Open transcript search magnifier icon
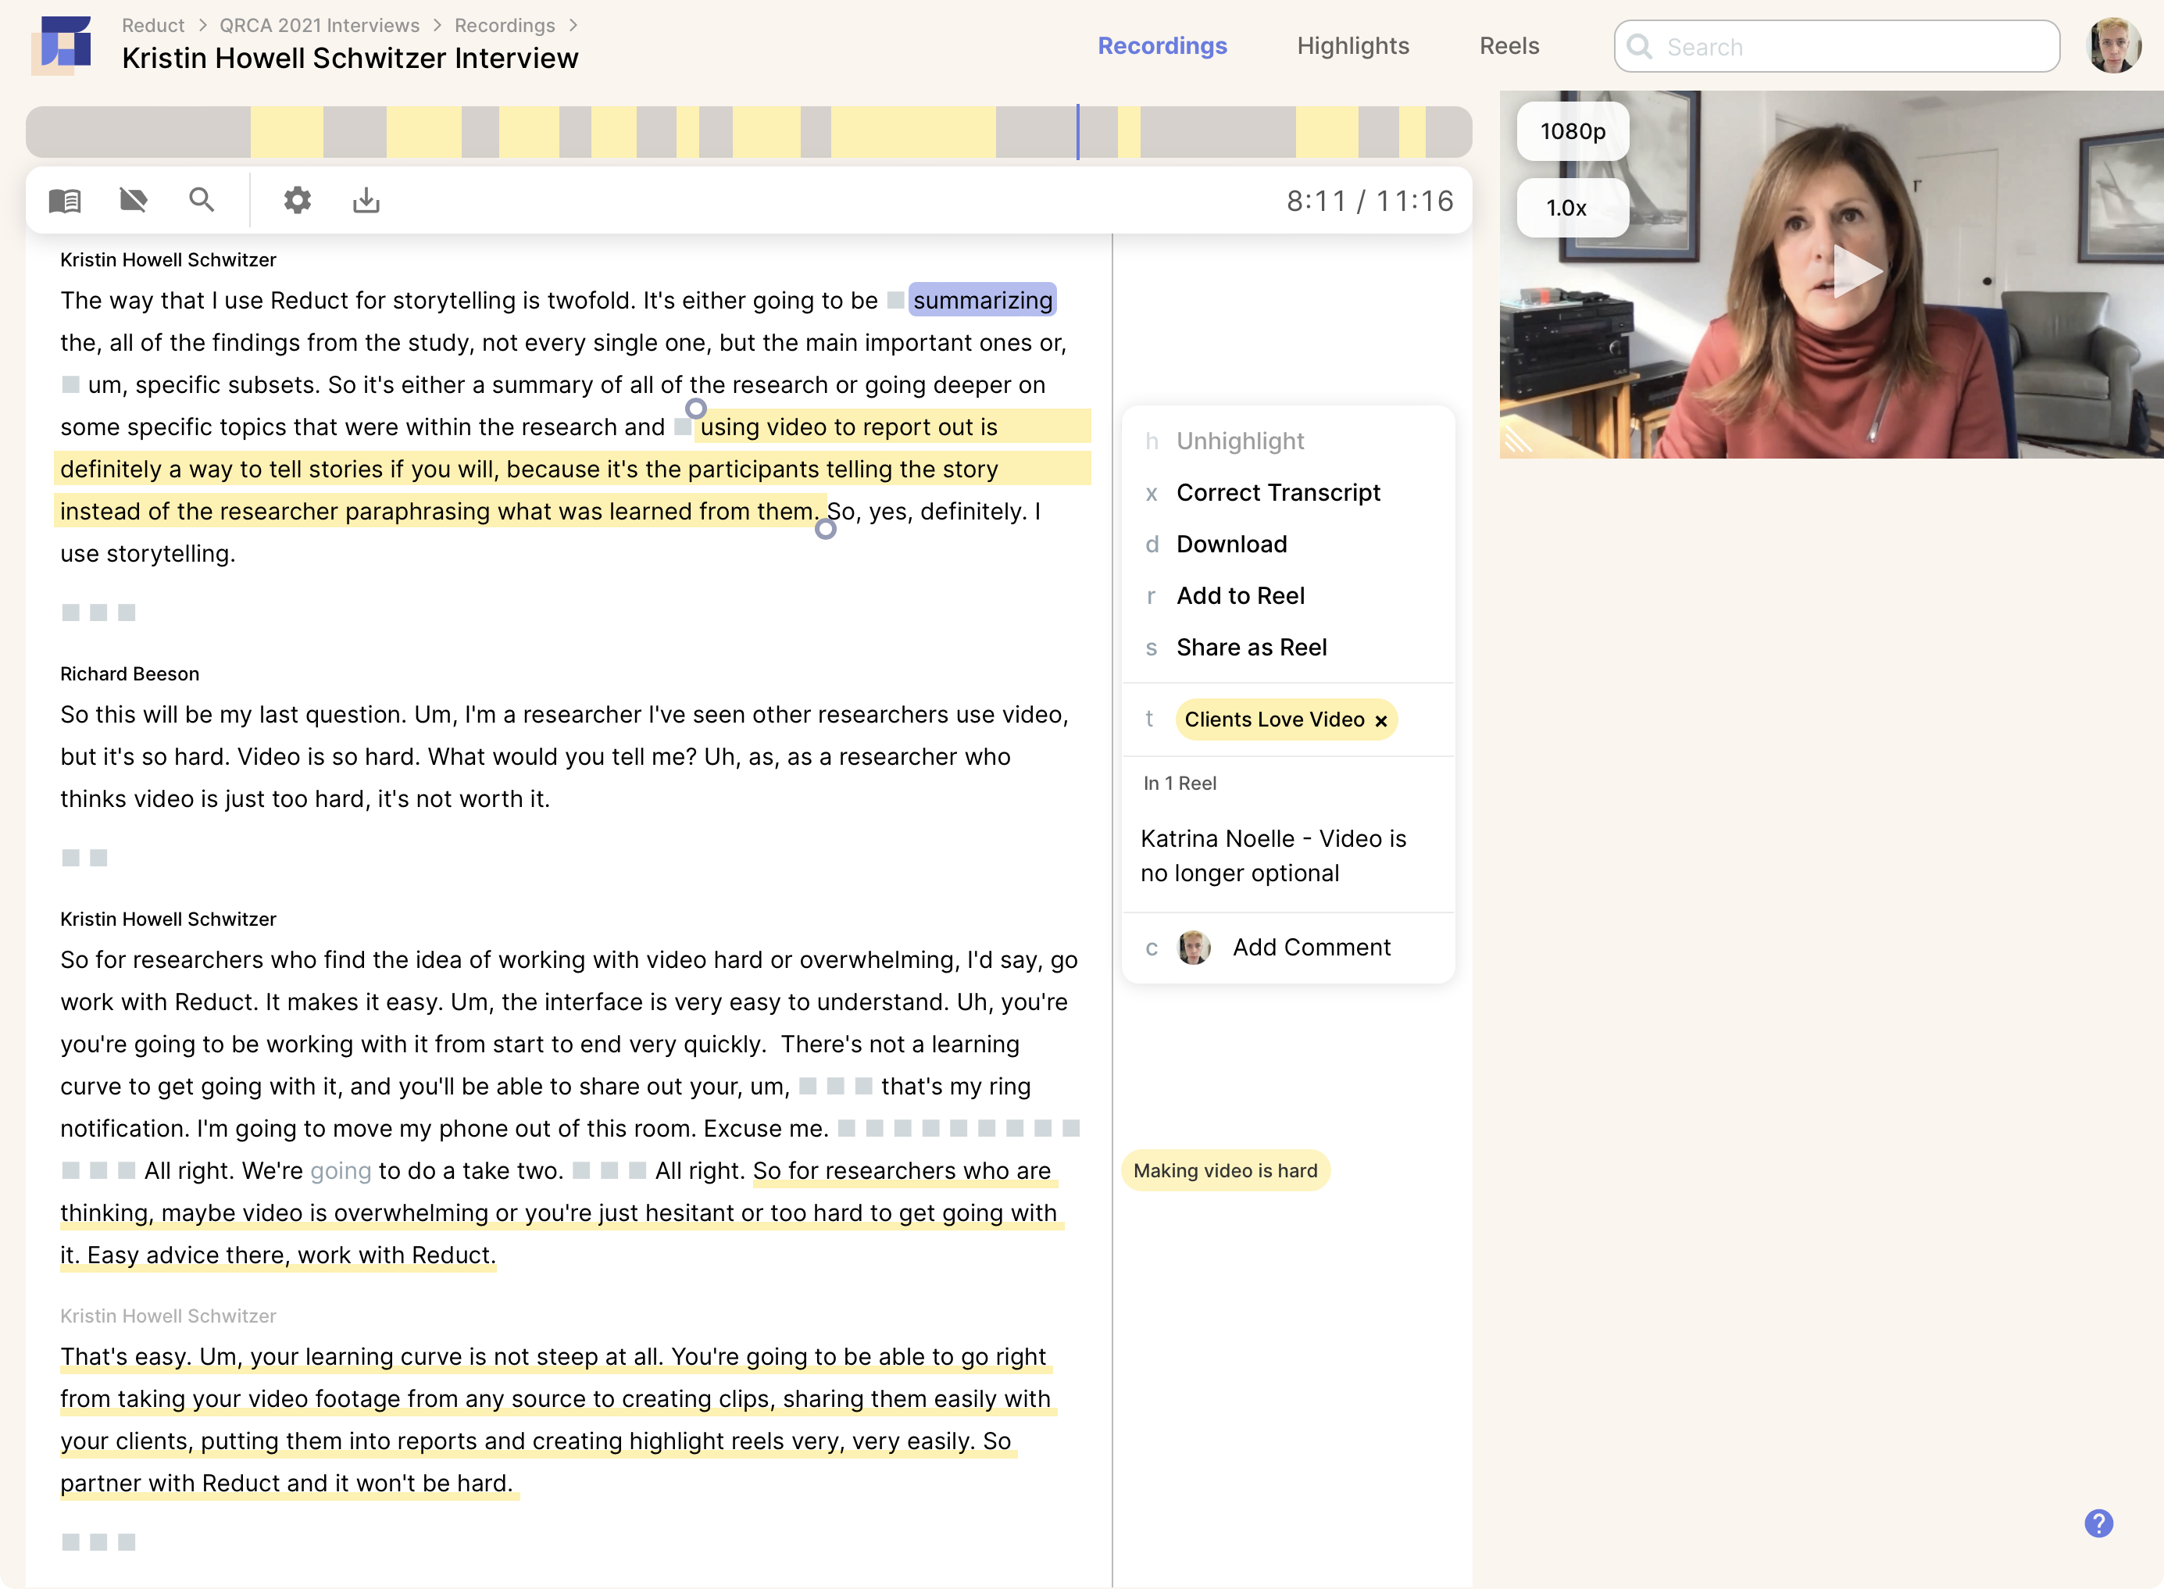Image resolution: width=2164 pixels, height=1589 pixels. tap(201, 200)
